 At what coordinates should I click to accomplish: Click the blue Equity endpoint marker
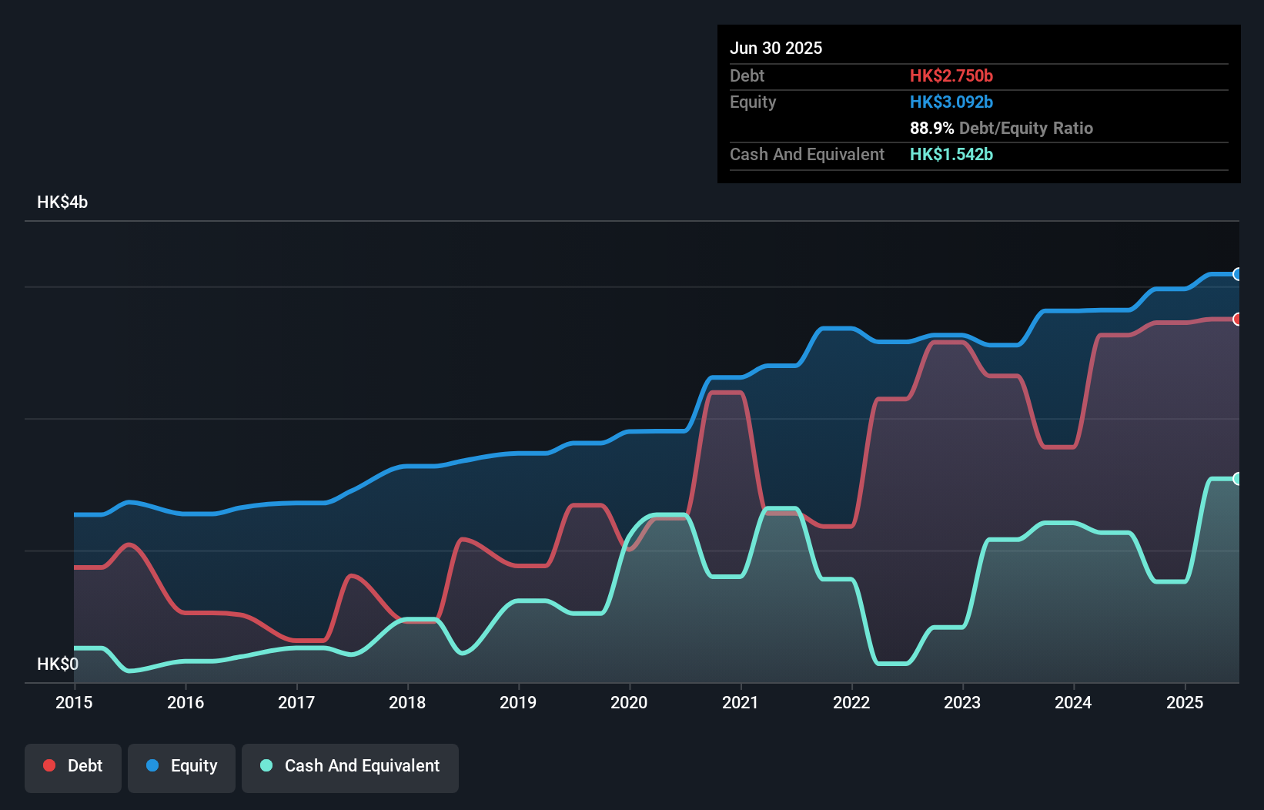click(x=1238, y=274)
